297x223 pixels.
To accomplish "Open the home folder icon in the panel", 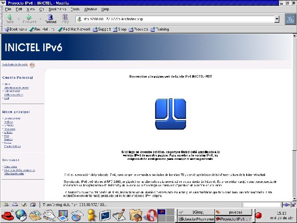I will point(136,216).
